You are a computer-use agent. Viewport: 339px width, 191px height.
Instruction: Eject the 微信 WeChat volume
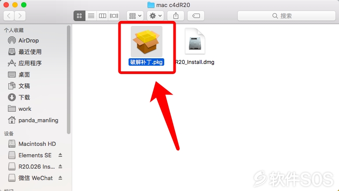tap(60, 178)
